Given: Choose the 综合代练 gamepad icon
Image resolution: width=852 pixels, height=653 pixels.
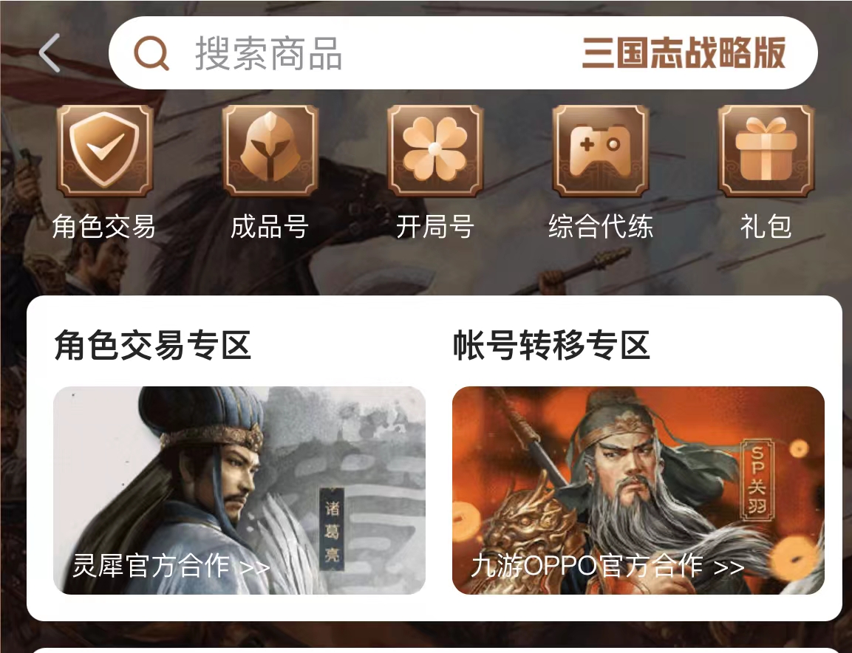Looking at the screenshot, I should [601, 151].
